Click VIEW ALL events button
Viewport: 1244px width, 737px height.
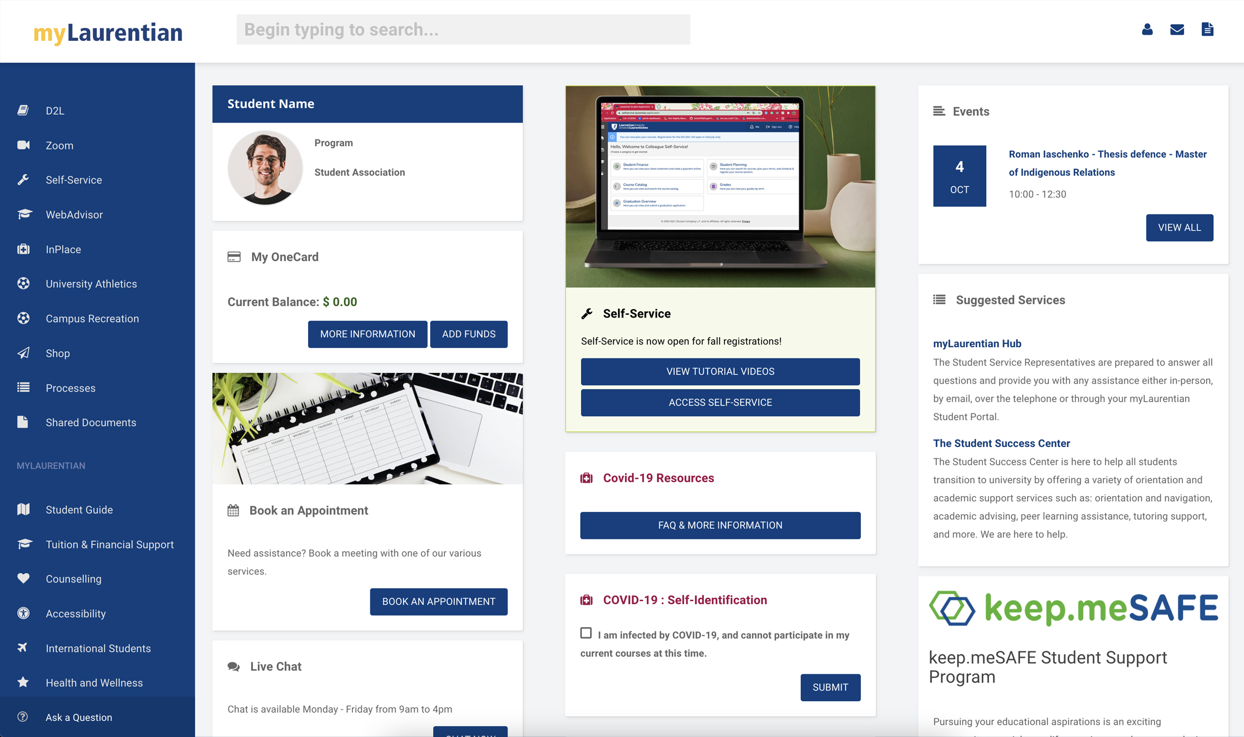click(x=1180, y=227)
